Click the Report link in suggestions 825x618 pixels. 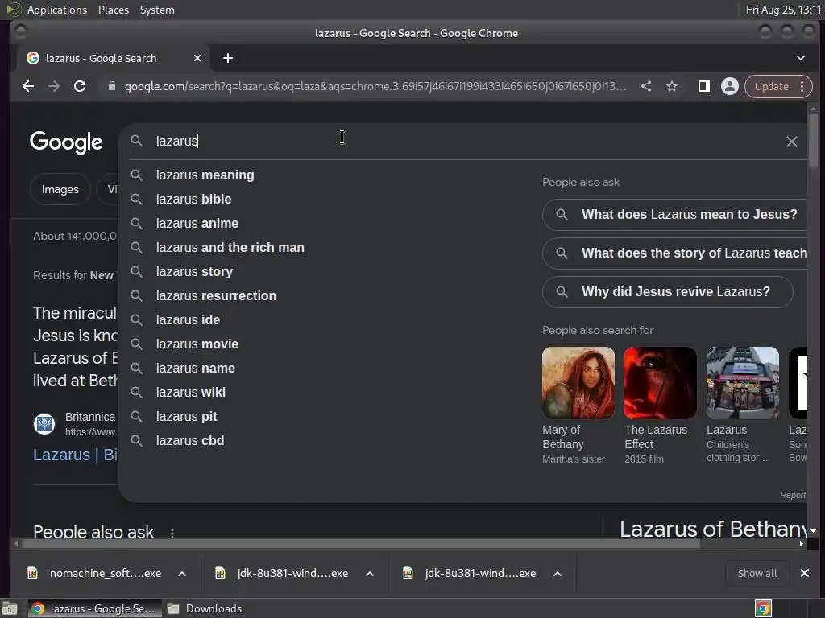[793, 495]
